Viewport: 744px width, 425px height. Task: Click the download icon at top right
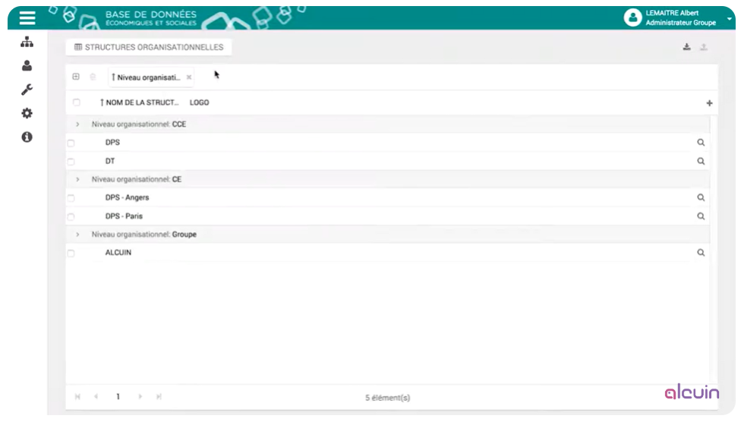[687, 47]
